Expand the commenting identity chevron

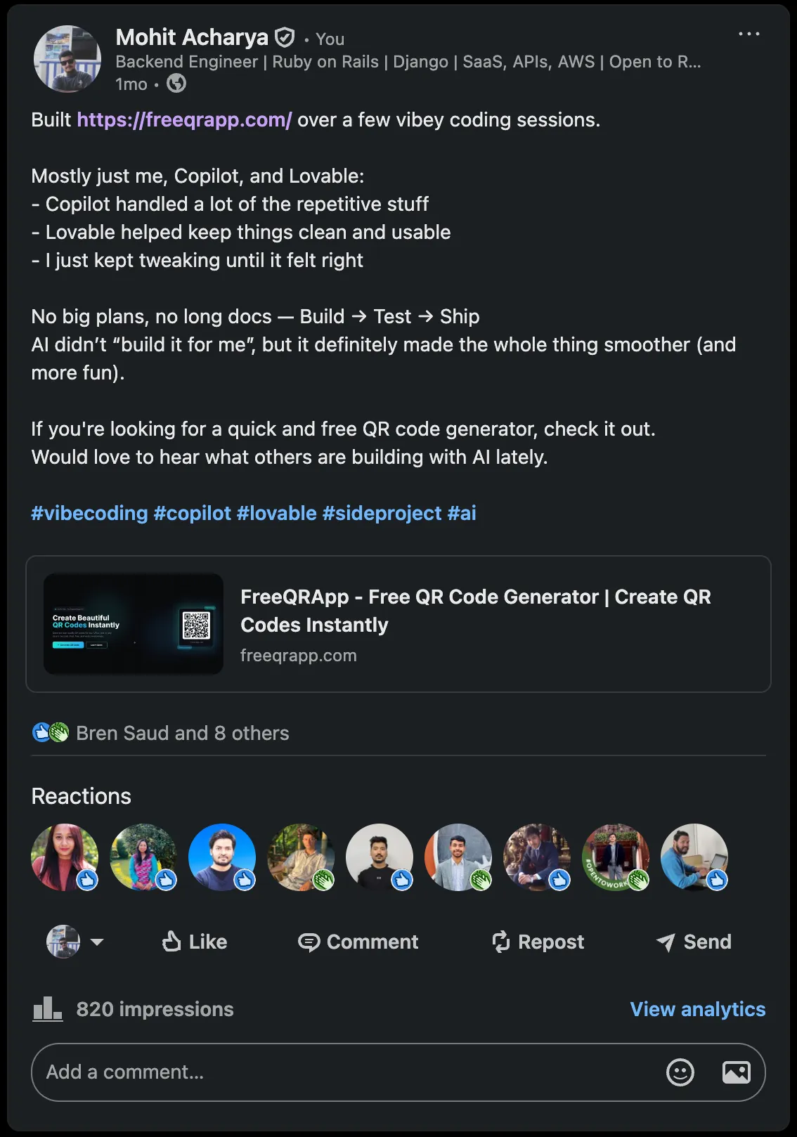tap(98, 942)
